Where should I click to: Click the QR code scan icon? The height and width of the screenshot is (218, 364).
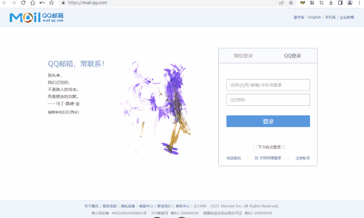click(x=256, y=158)
